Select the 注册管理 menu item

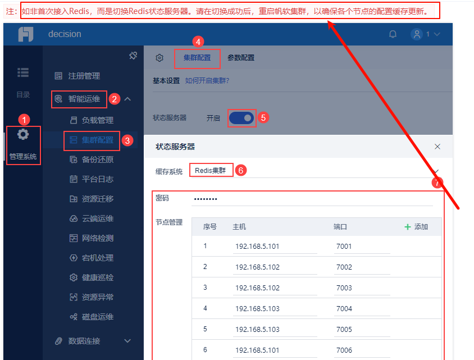[84, 76]
